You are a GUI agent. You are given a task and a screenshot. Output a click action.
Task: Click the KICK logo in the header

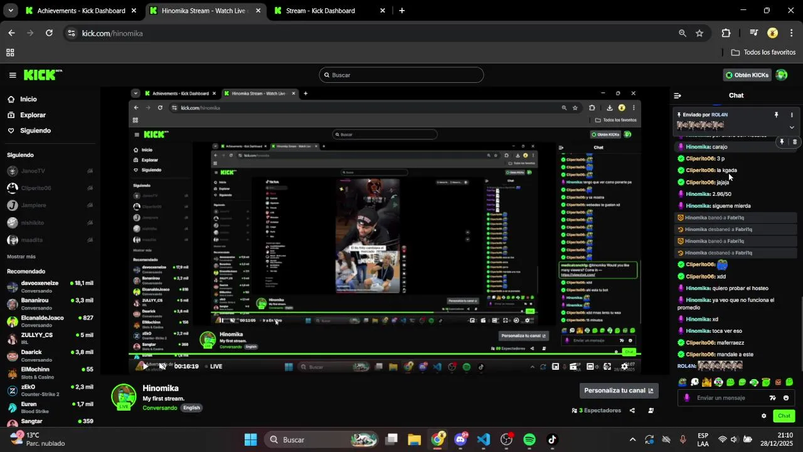pos(43,75)
